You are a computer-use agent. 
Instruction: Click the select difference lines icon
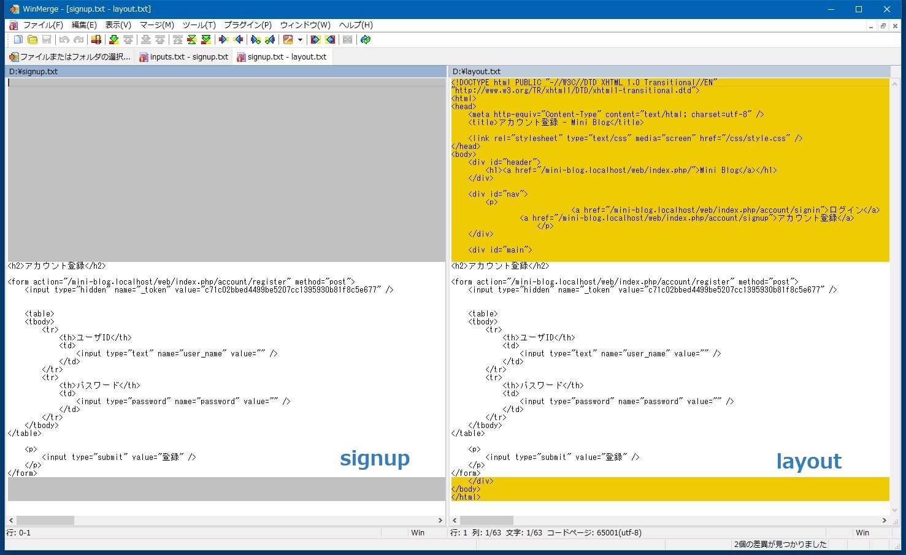96,40
